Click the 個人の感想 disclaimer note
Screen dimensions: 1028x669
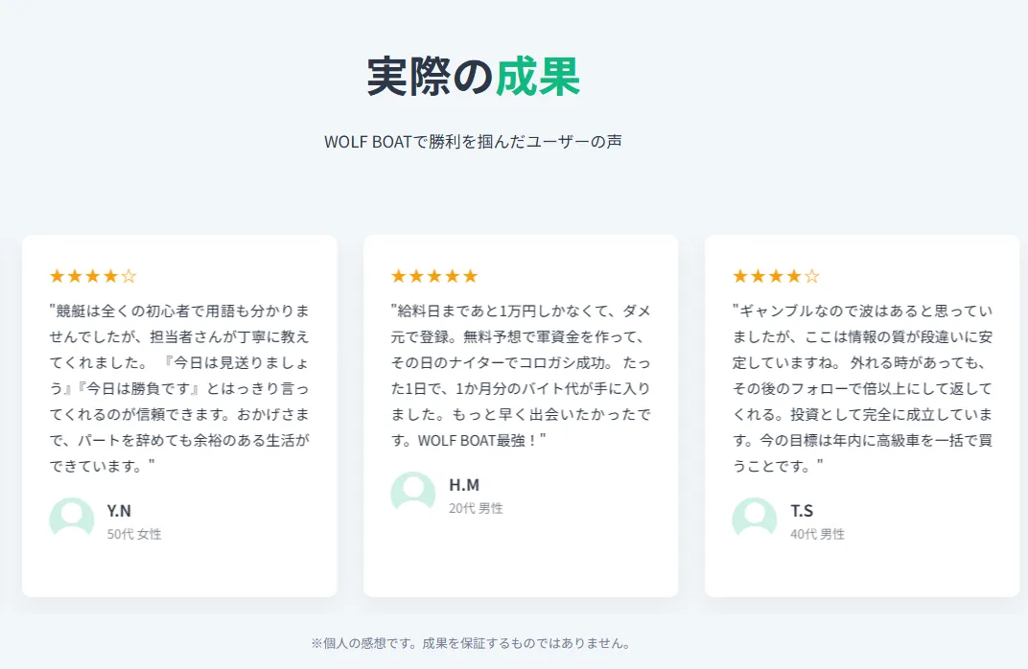[471, 643]
